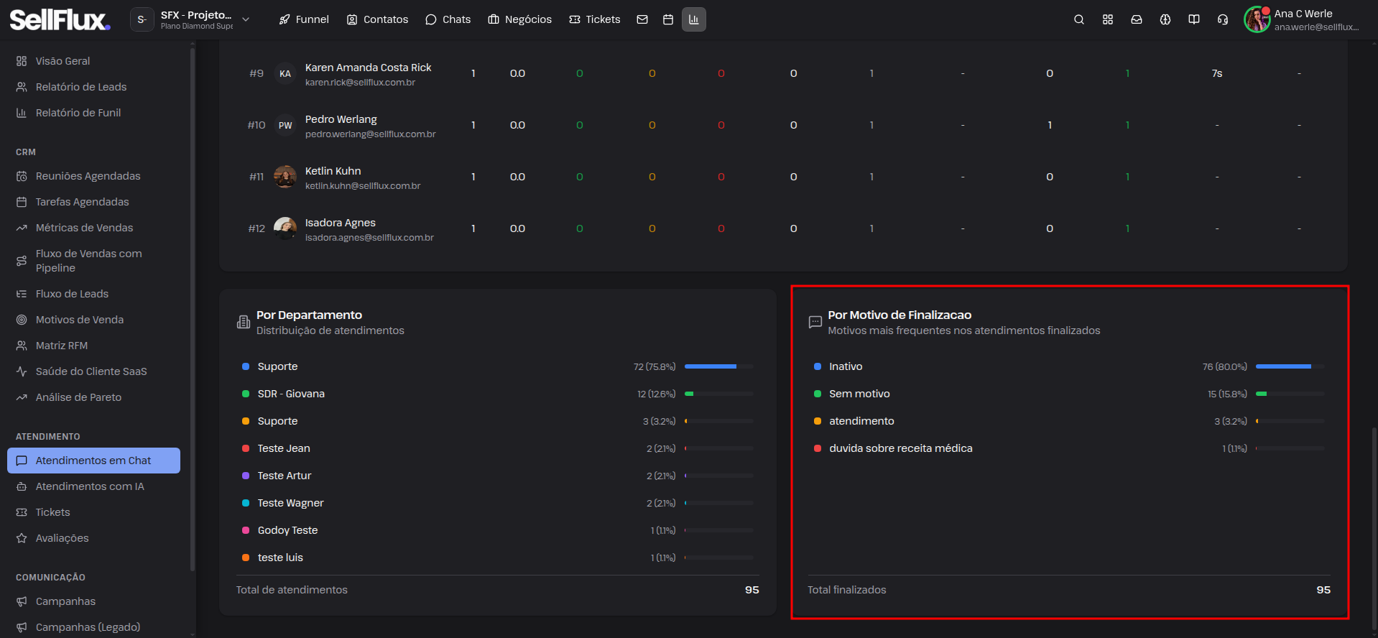Open the apps grid icon
The height and width of the screenshot is (638, 1378).
pos(1107,19)
